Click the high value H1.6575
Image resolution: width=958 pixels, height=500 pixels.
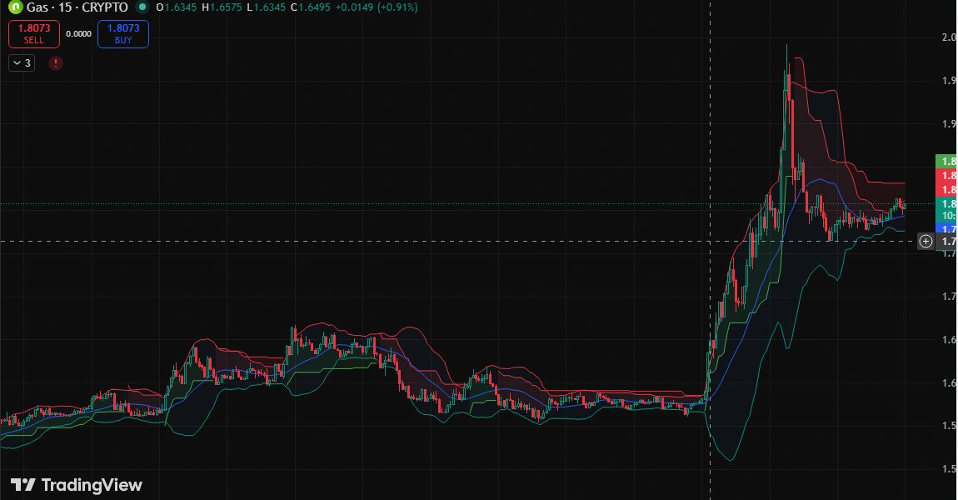tap(222, 7)
